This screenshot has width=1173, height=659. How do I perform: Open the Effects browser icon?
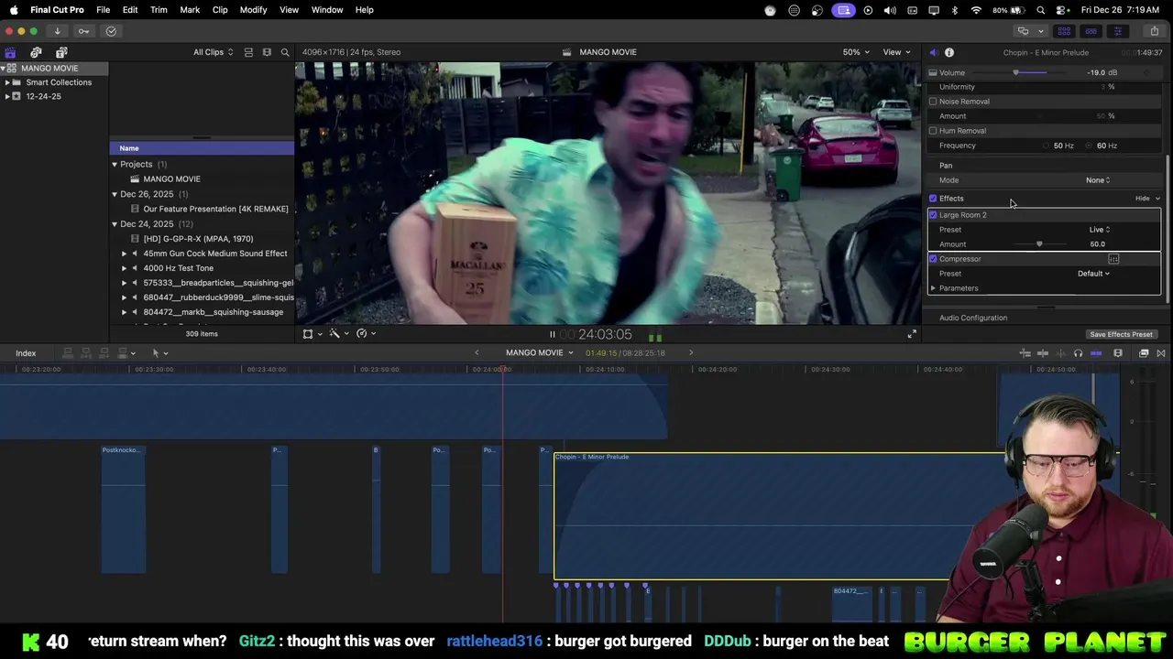(x=1144, y=353)
